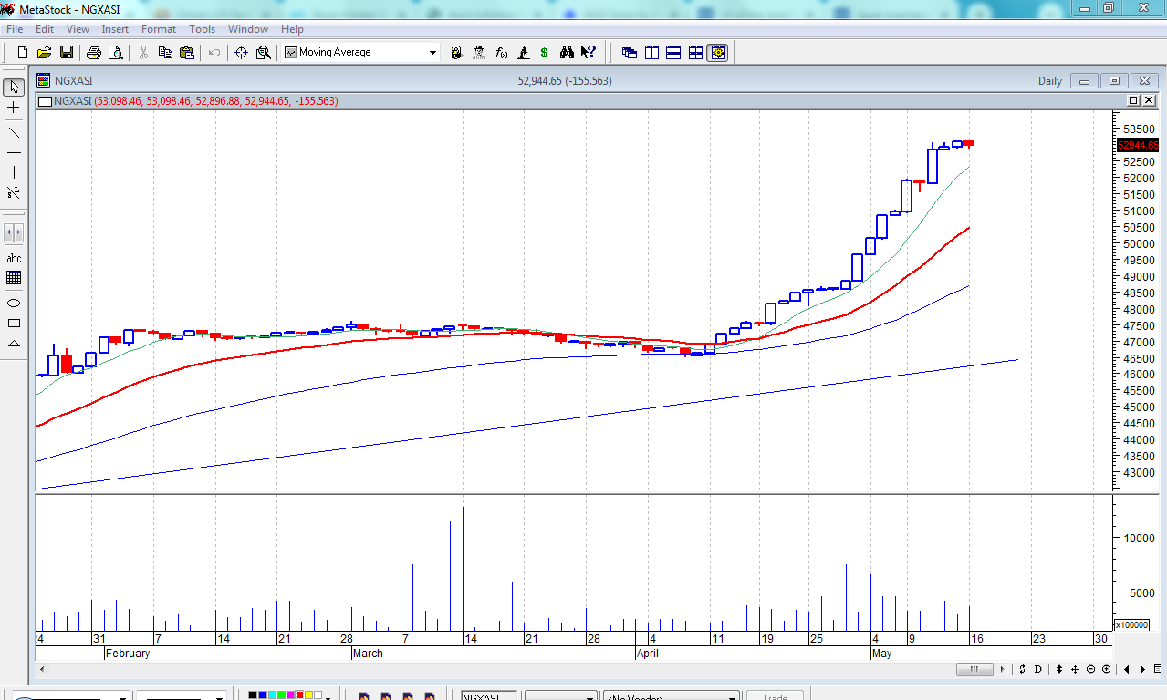Expand drawing toolbar with left-right arrows
The height and width of the screenshot is (700, 1167).
(x=14, y=232)
